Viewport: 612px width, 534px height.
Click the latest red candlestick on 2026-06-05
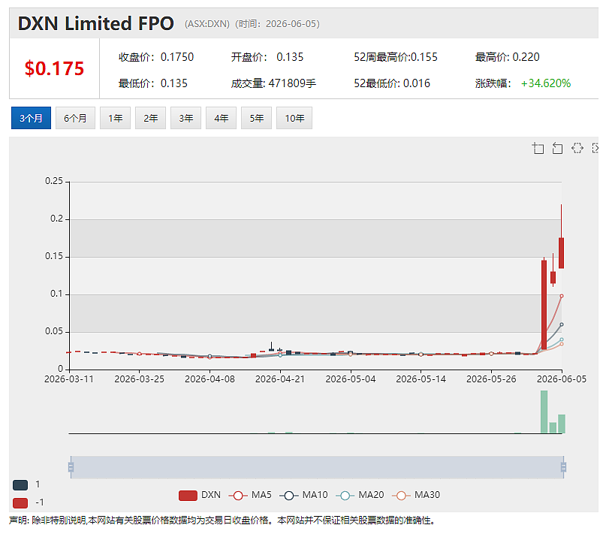click(561, 253)
